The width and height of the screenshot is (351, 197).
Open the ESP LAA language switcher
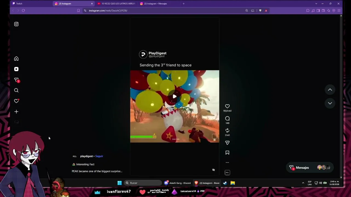310,183
